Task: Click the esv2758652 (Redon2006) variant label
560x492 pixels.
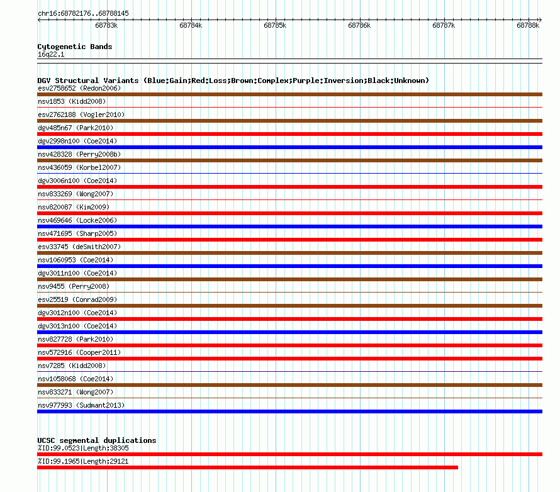Action: pos(79,88)
